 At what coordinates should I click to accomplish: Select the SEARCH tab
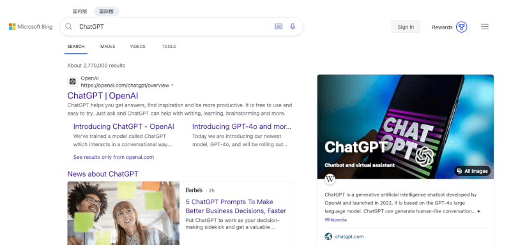tap(76, 47)
